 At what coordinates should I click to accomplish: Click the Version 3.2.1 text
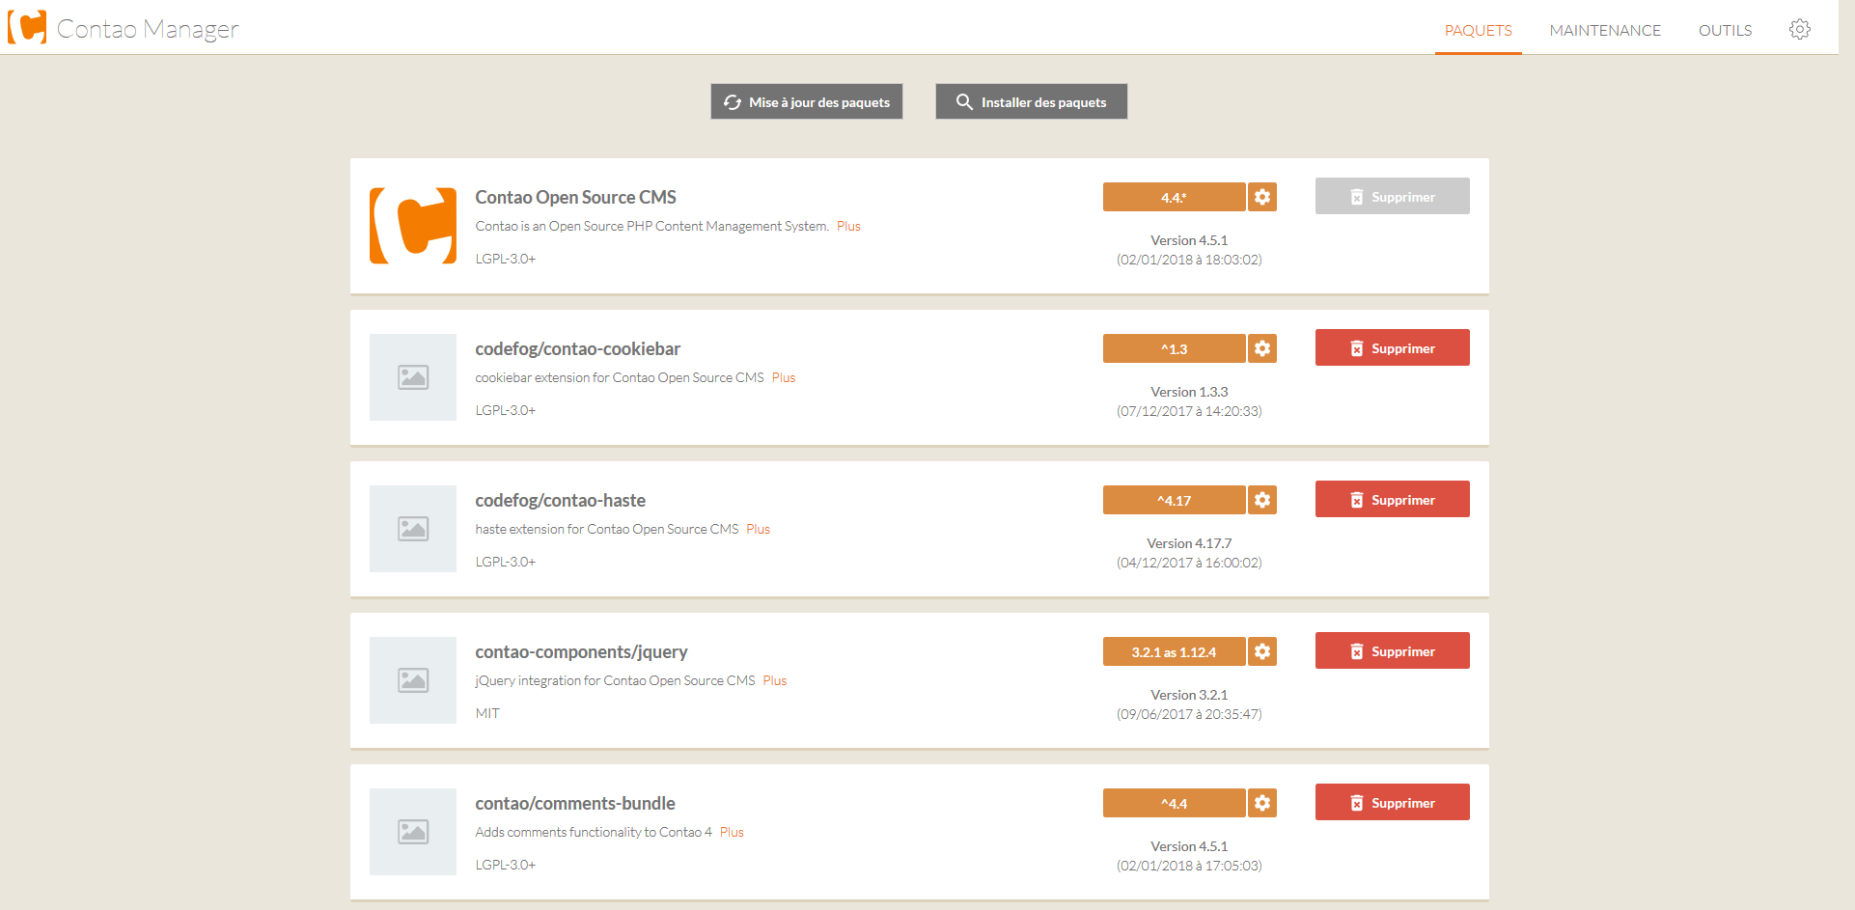pos(1189,695)
